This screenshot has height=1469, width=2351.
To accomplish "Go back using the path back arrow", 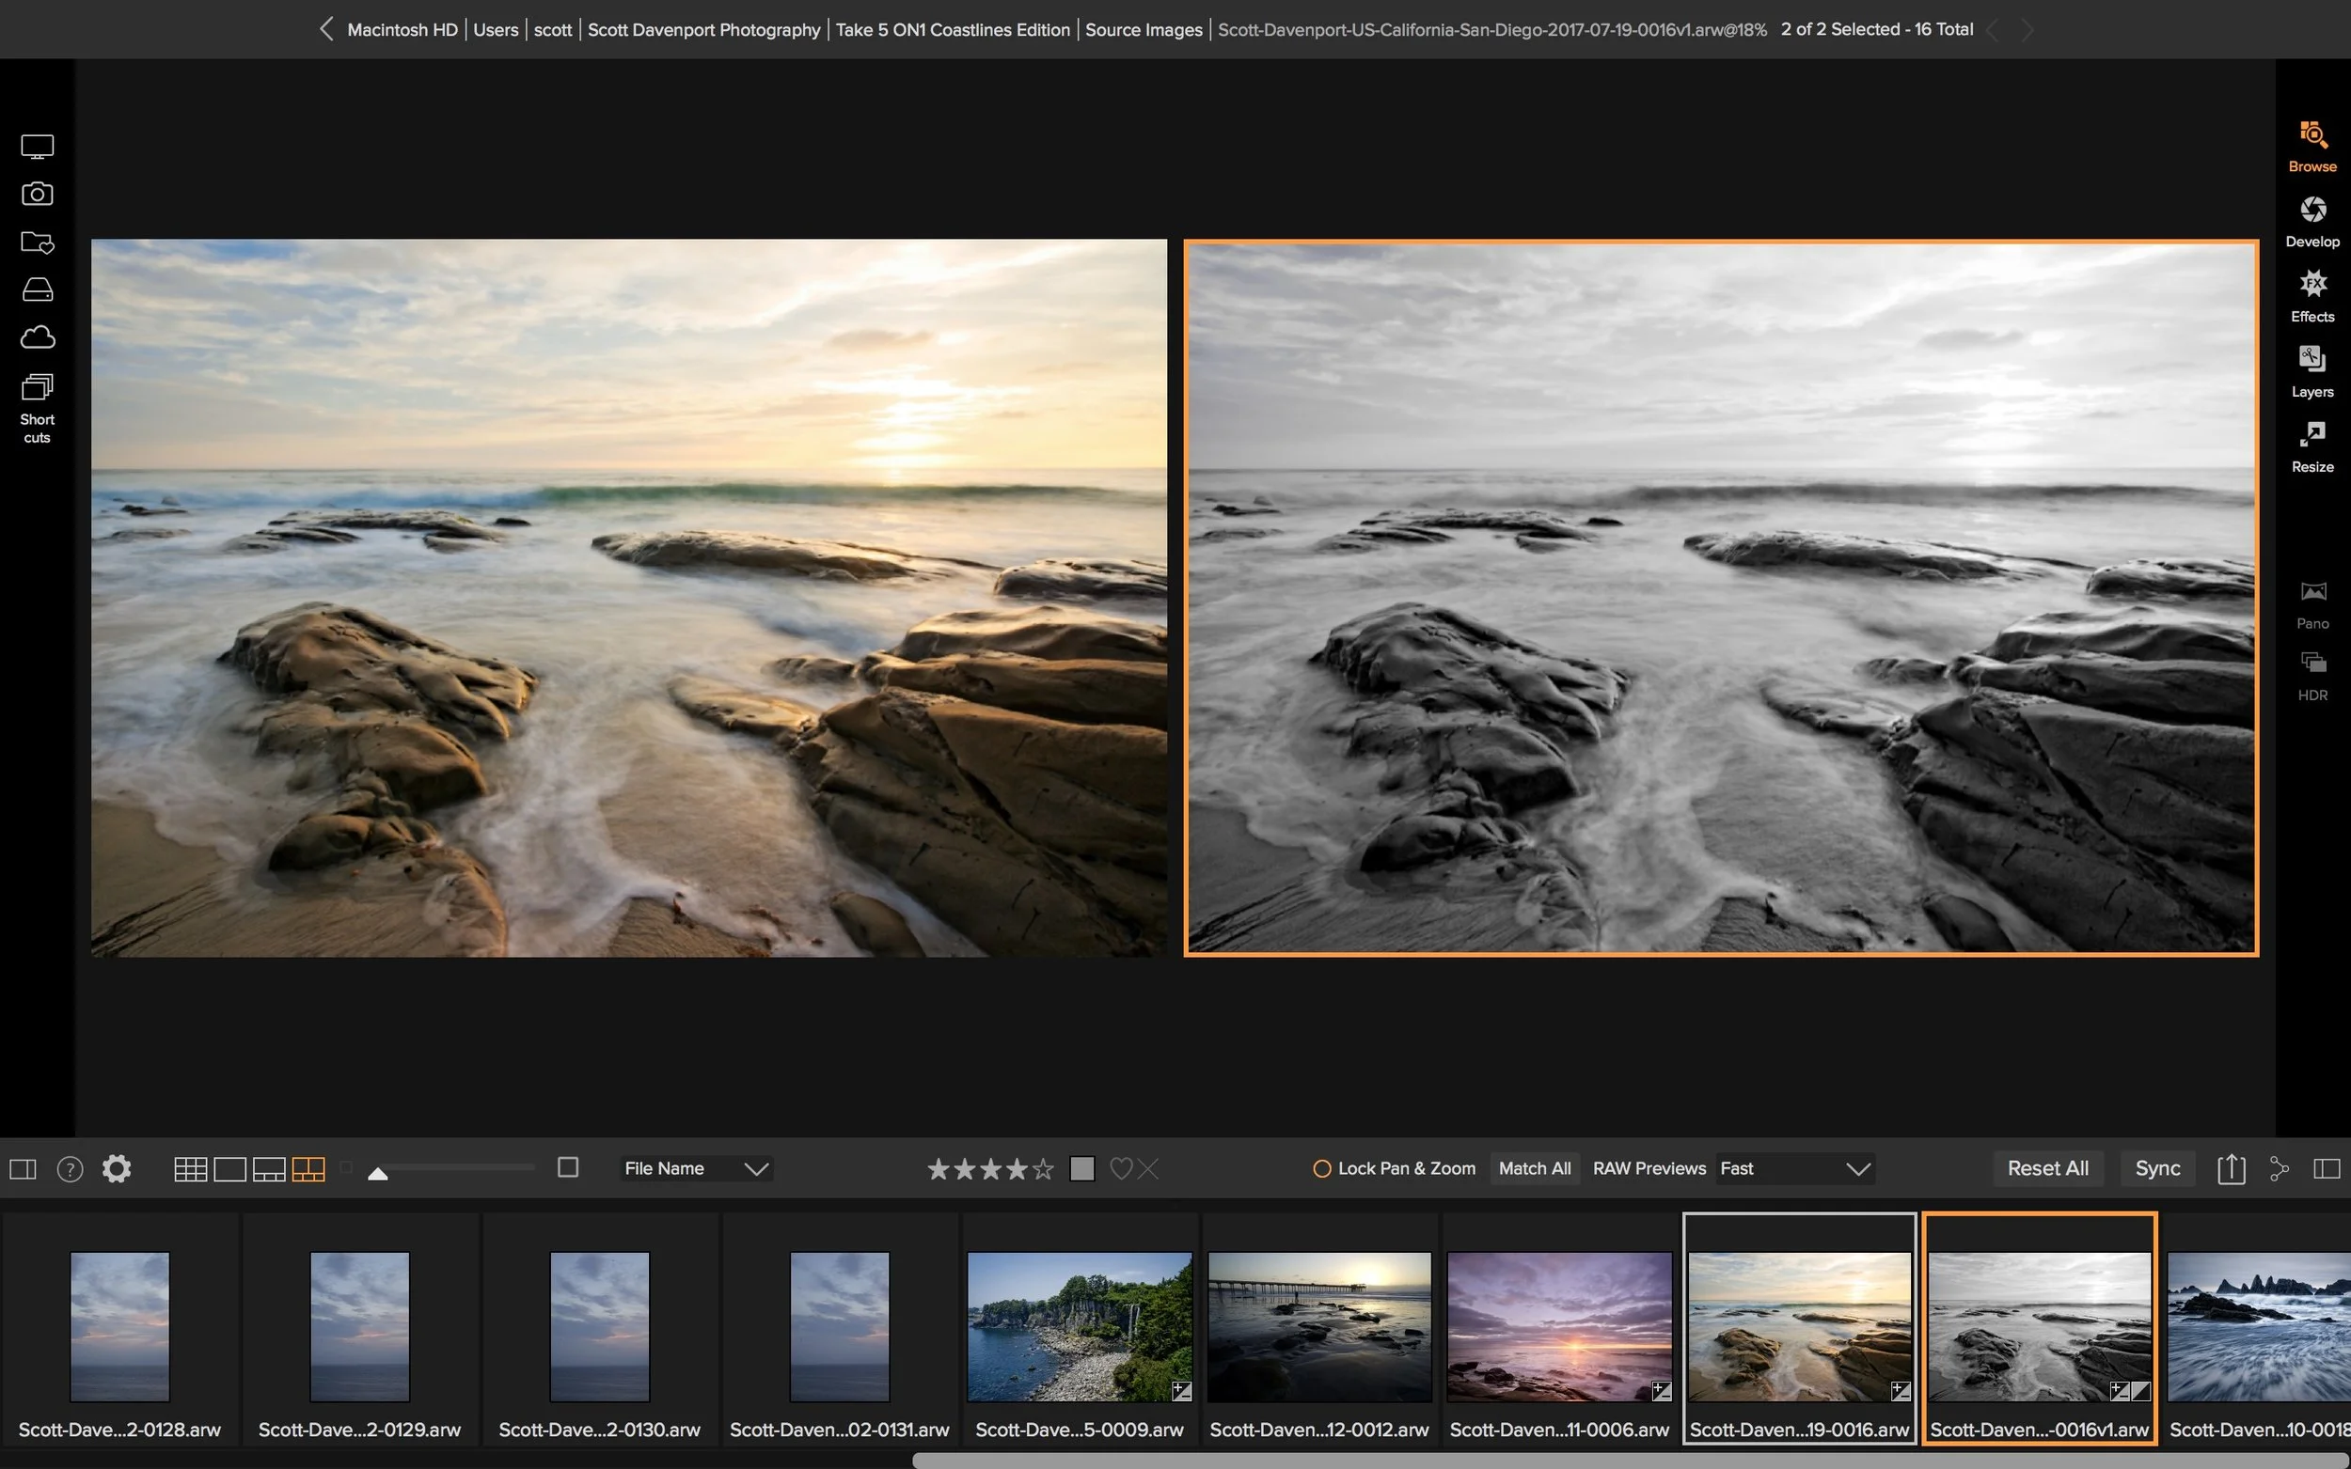I will coord(326,29).
